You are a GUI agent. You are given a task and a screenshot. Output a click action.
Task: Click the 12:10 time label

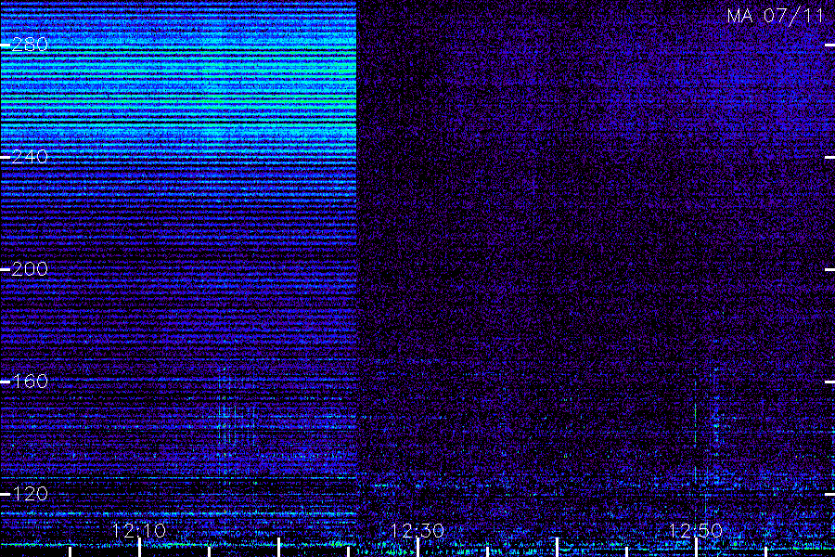coord(139,531)
